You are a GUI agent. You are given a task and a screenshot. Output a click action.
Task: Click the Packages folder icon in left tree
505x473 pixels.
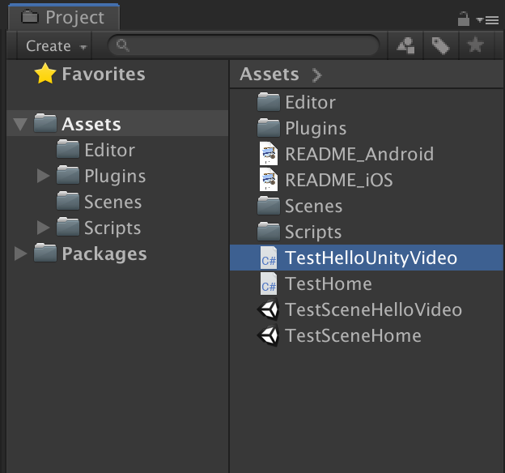(45, 253)
